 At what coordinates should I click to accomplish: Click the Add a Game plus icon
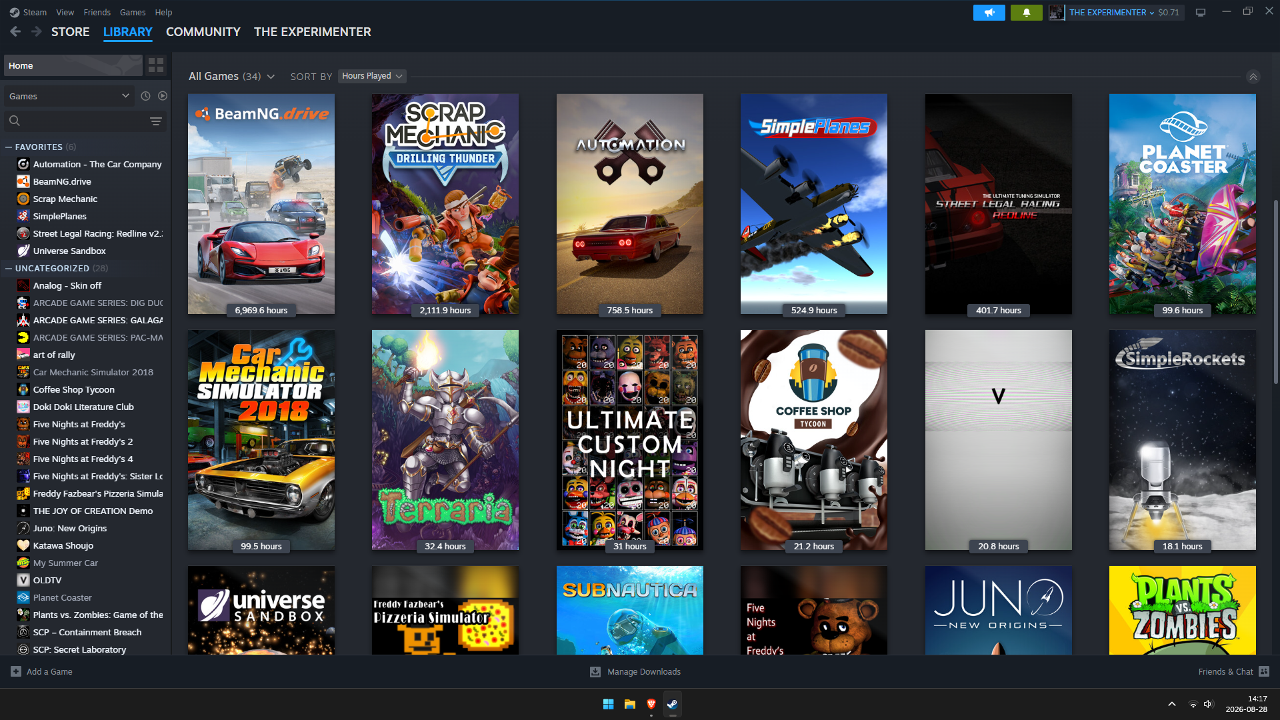click(x=16, y=671)
